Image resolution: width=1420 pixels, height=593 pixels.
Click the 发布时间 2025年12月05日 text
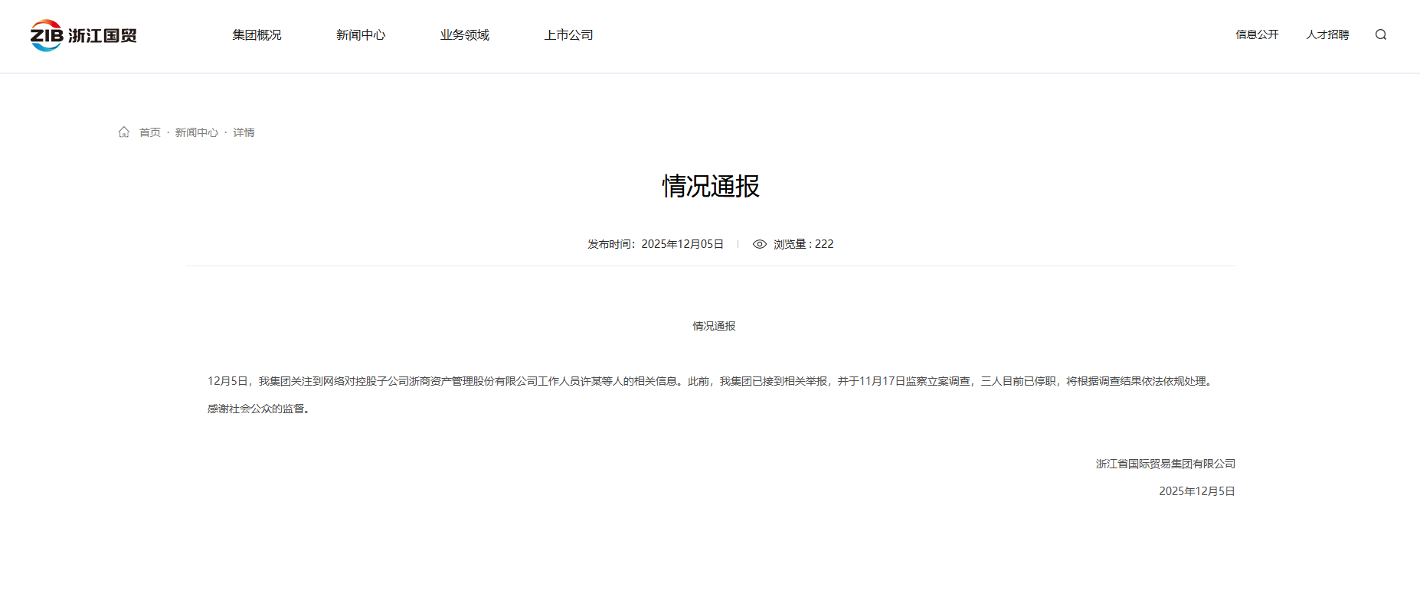point(655,244)
